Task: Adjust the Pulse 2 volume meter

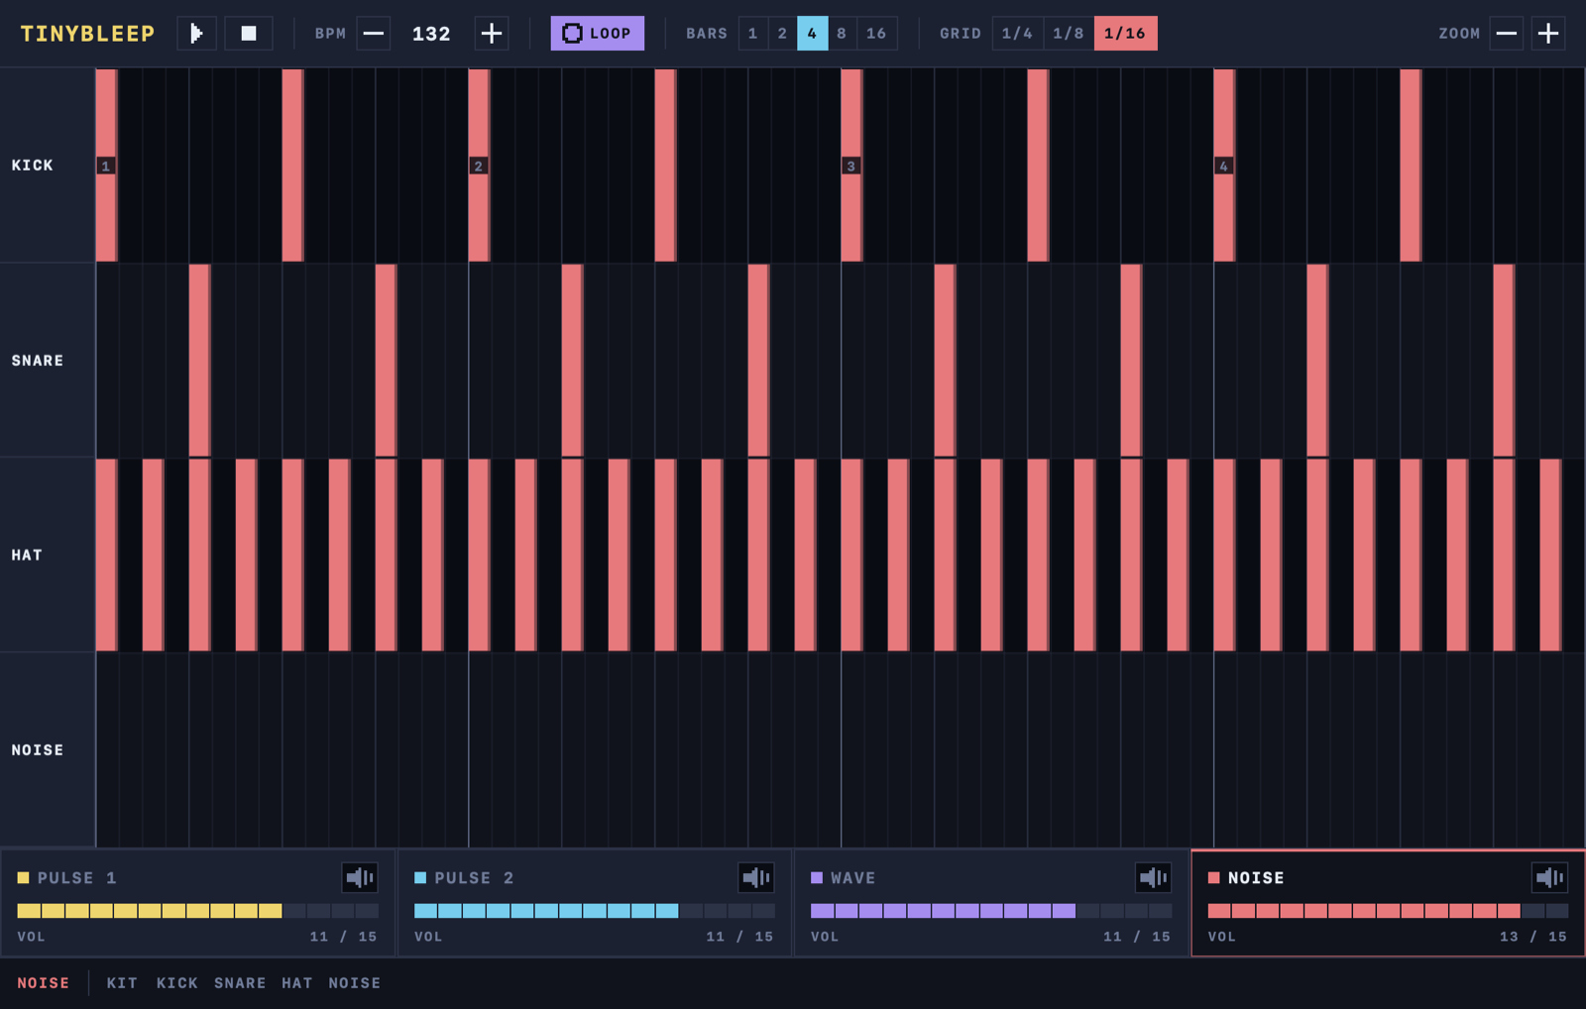Action: pos(595,910)
